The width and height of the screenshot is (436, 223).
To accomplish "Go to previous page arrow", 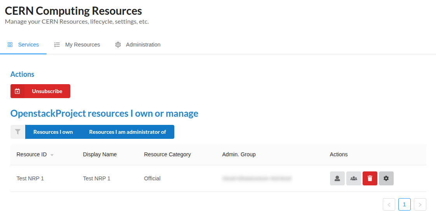I will (389, 204).
